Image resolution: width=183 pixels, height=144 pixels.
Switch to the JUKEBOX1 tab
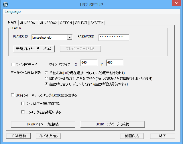pyautogui.click(x=28, y=23)
